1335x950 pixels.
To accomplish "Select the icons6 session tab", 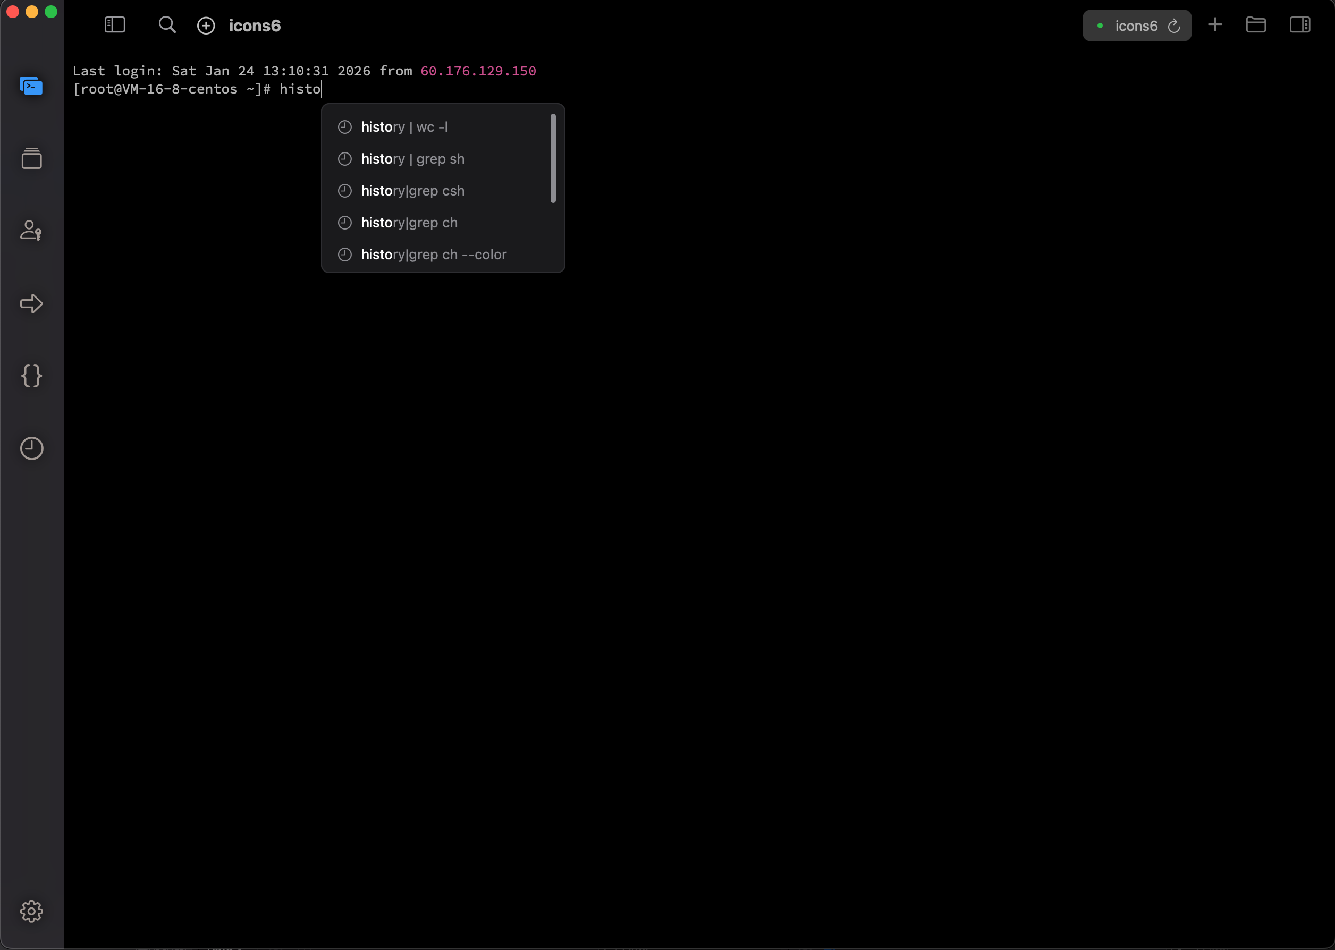I will coord(1135,26).
